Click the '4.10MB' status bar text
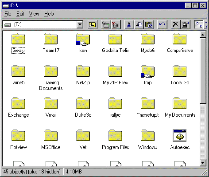The height and width of the screenshot is (177, 209). pos(74,172)
